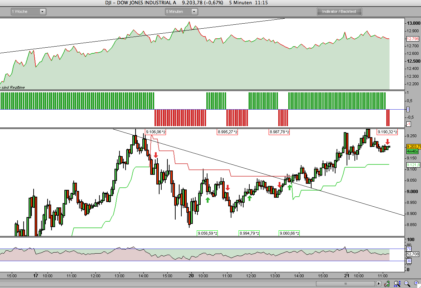Click the RSI value label 52,708
Image resolution: width=421 pixels, height=288 pixels.
[413, 254]
